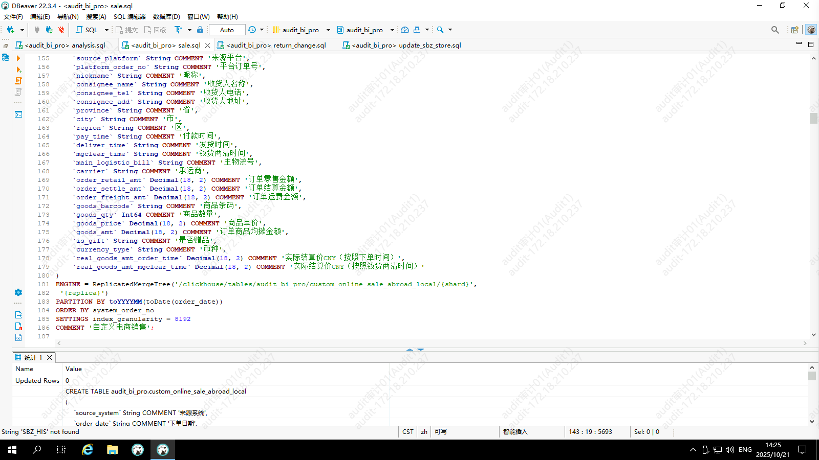Toggle the DBeaver perspective button
819x460 pixels.
811,30
